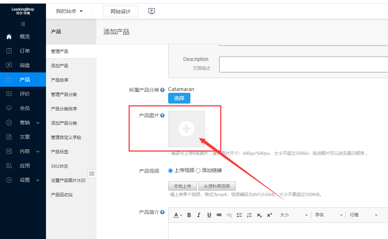The height and width of the screenshot is (239, 388).
Task: Open the text color picker in editor
Action: click(177, 215)
